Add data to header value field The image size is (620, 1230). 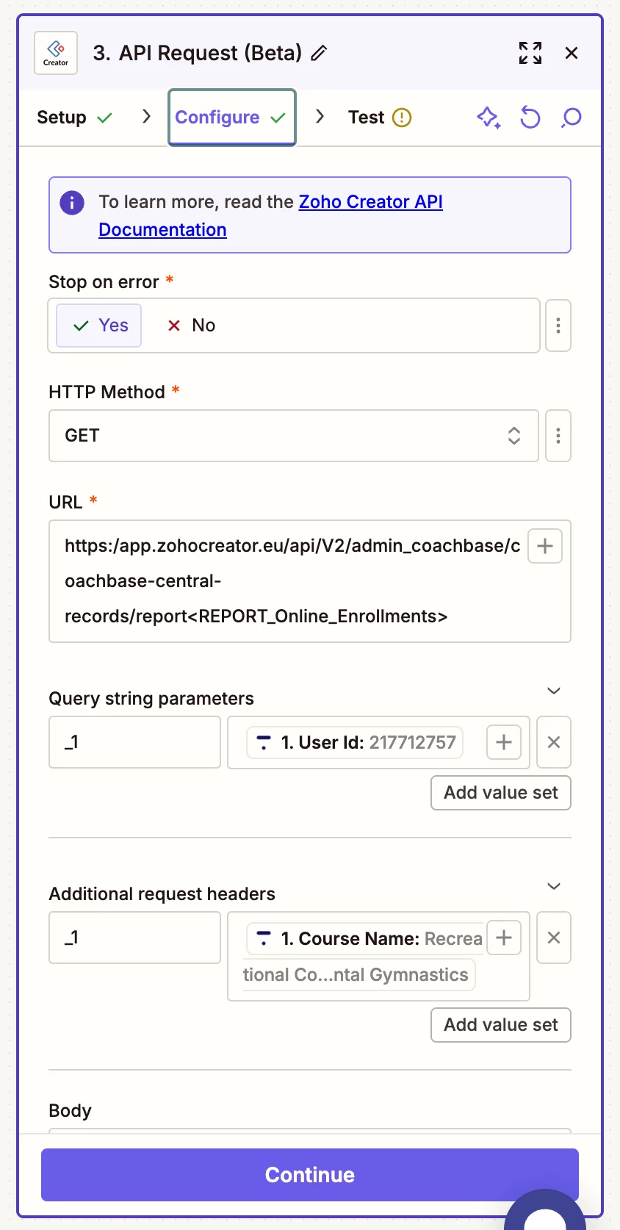(504, 938)
